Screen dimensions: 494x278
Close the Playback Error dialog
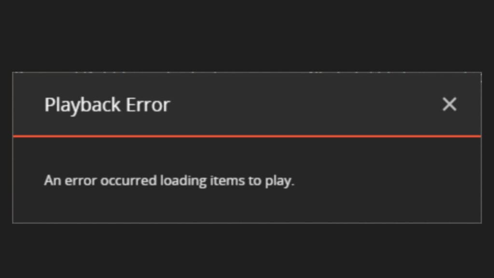pos(449,104)
